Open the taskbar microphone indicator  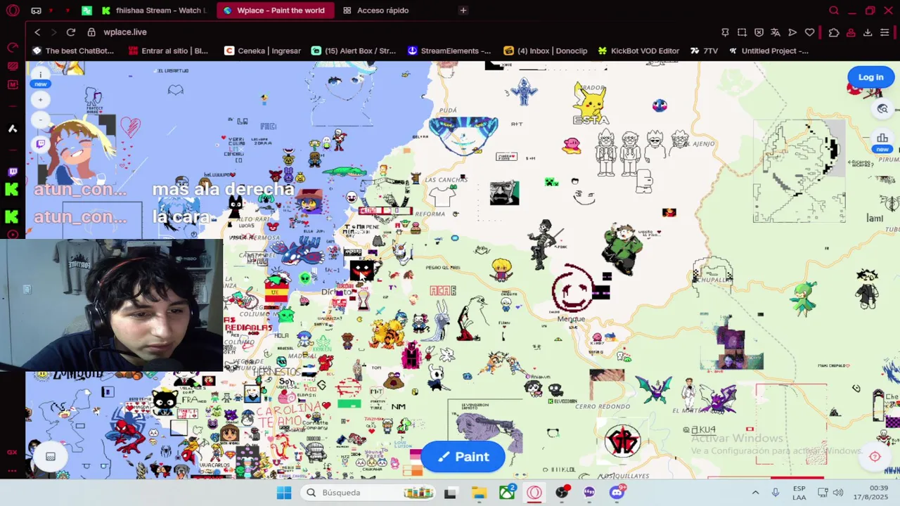coord(775,493)
